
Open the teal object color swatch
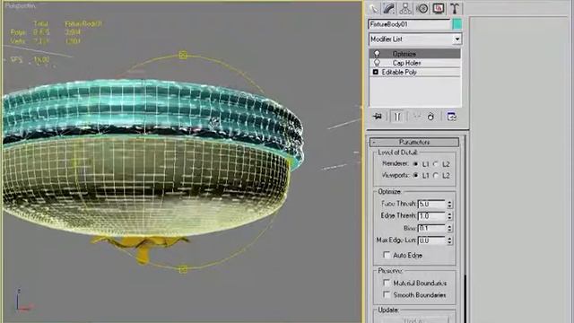457,24
